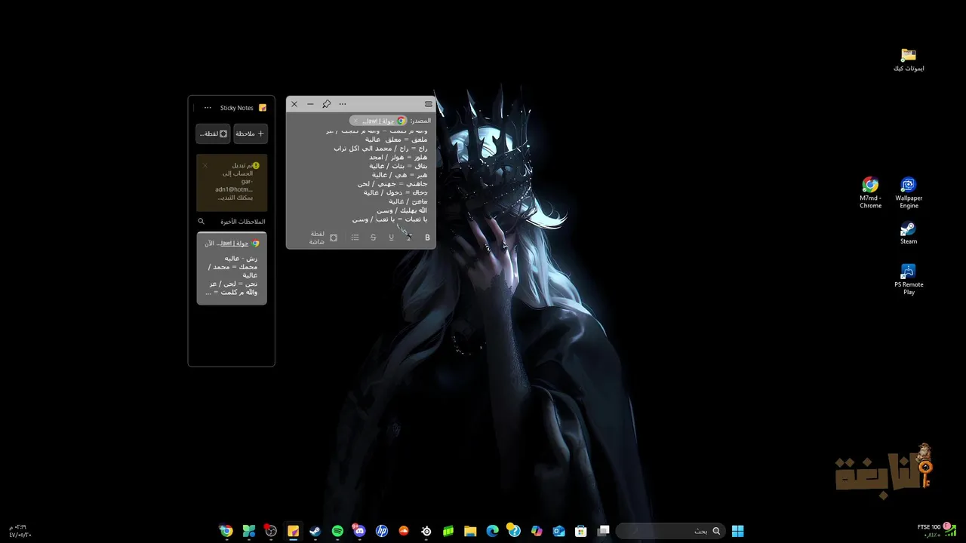Select the M7md - Chrome desktop shortcut
Image resolution: width=966 pixels, height=543 pixels.
(870, 193)
